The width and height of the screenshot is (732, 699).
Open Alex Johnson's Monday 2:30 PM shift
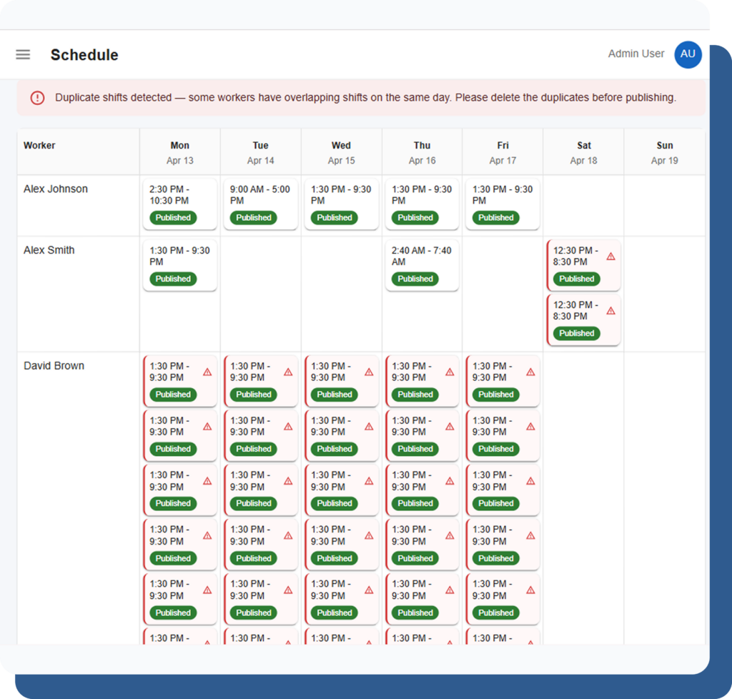click(179, 195)
